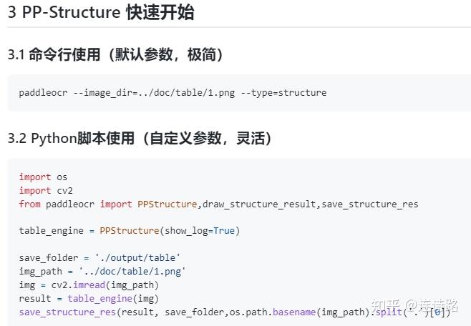This screenshot has height=326, width=471.
Task: Click the 'import os' line
Action: (43, 177)
